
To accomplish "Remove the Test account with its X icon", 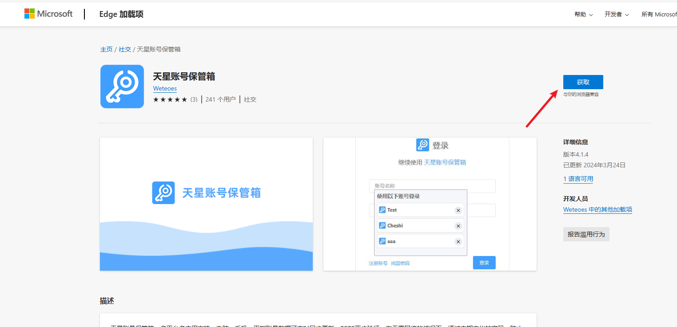I will (x=458, y=210).
